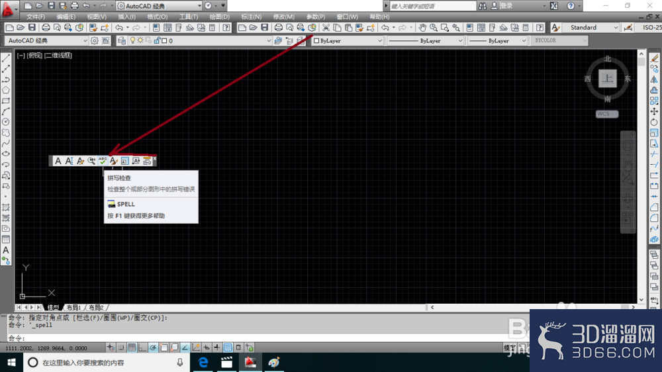Open workspace dropdown in title bar
This screenshot has width=662, height=372.
[x=199, y=6]
